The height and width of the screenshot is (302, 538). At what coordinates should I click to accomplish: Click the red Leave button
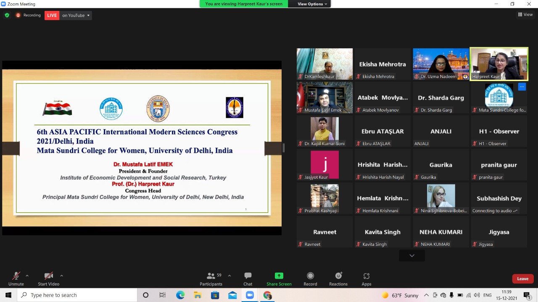click(x=522, y=279)
